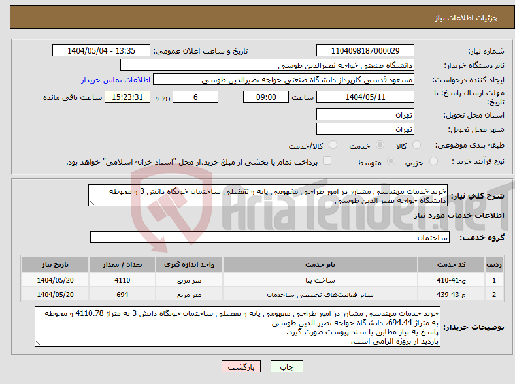
Task: Click the remaining time field 15:23:31
Action: [x=127, y=97]
